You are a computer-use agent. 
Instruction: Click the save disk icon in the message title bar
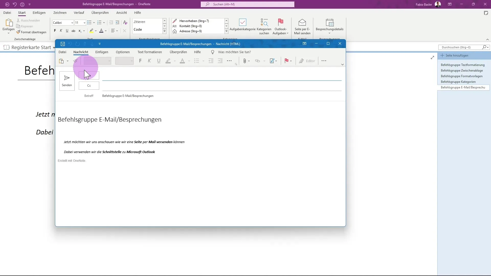tap(63, 44)
